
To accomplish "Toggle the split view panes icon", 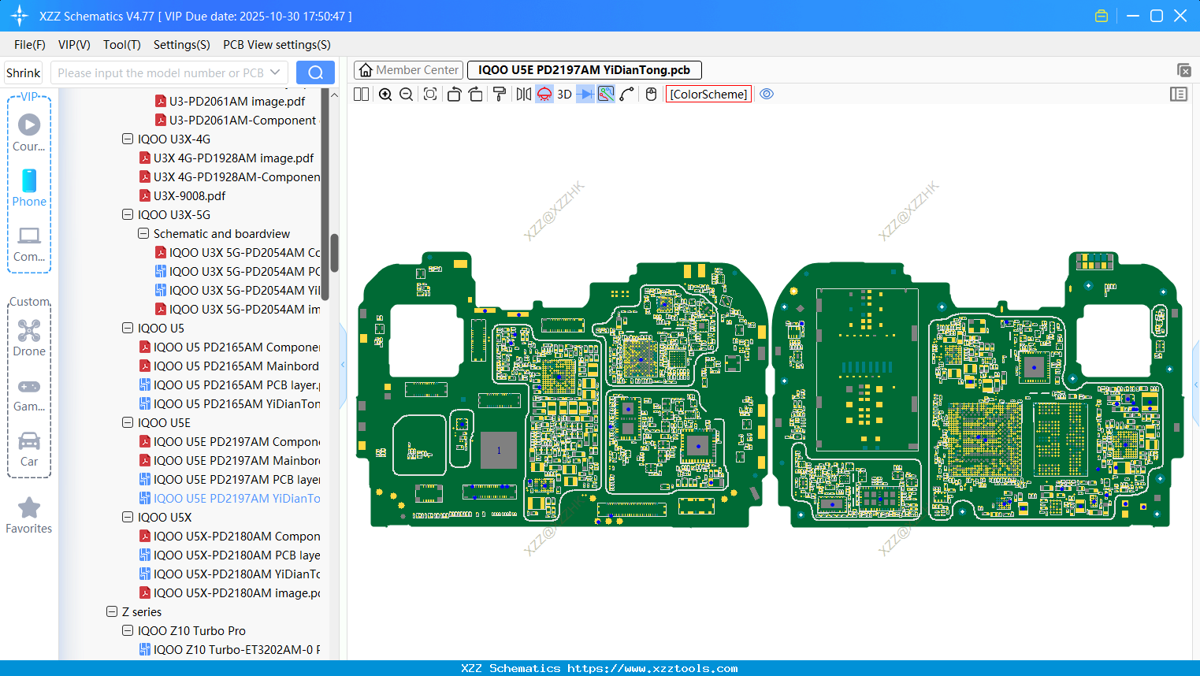I will (x=361, y=94).
